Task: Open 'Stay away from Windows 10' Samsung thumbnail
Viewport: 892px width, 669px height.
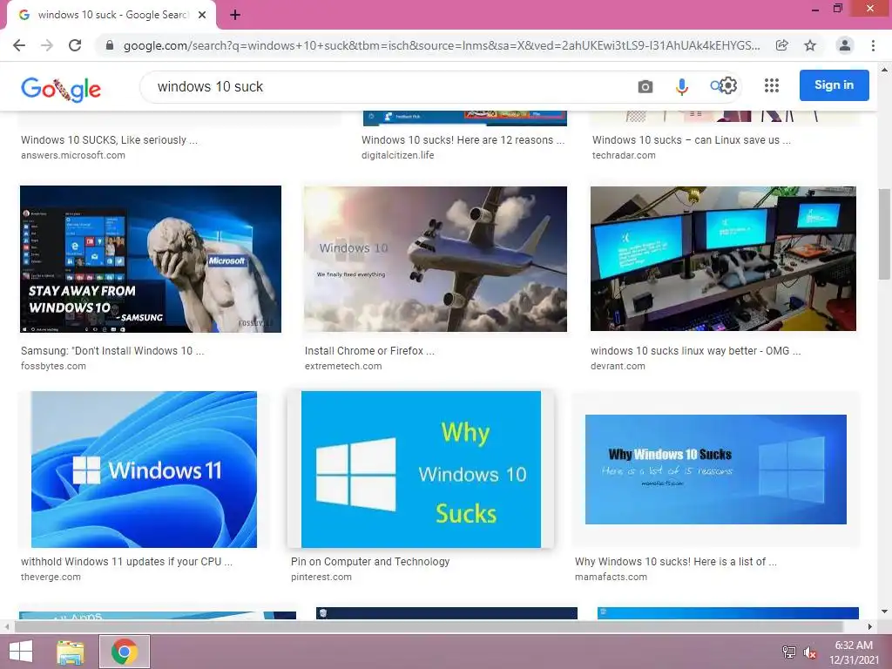Action: pos(151,259)
